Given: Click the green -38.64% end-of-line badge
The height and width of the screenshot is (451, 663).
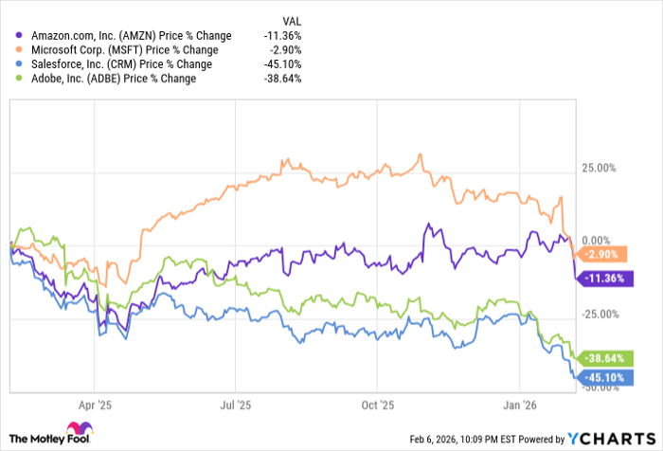Looking at the screenshot, I should click(602, 358).
